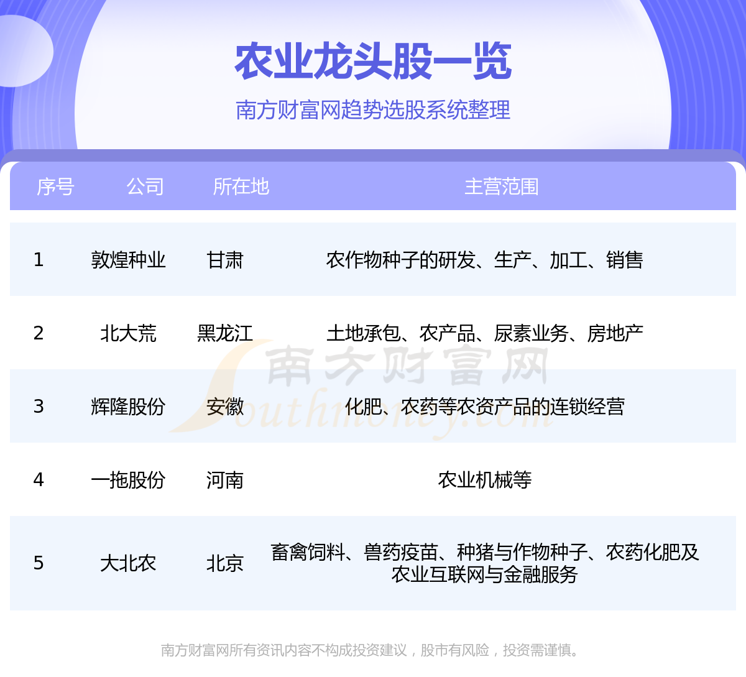The width and height of the screenshot is (746, 677).
Task: Click the 公司 column header
Action: (x=145, y=187)
